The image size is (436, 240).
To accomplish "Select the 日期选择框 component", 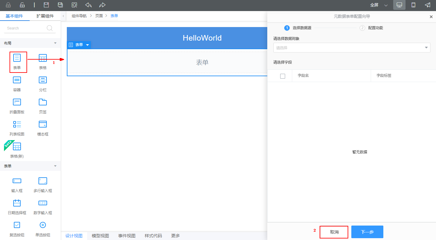I will 17,207.
